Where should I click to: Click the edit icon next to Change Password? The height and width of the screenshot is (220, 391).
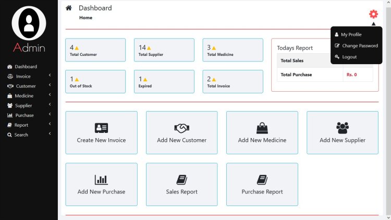click(x=337, y=46)
